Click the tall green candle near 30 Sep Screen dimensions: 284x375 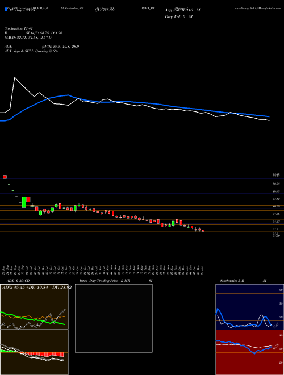[x=24, y=202]
